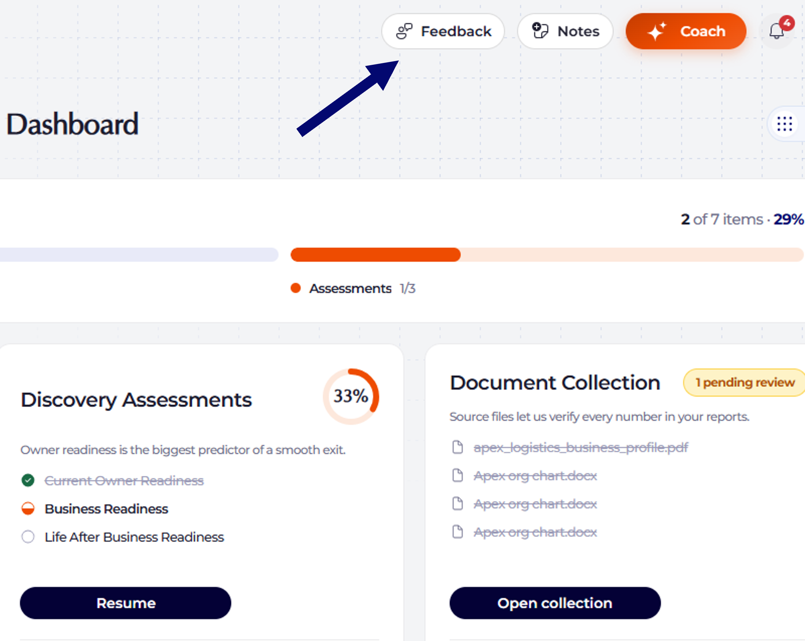805x641 pixels.
Task: Open Life After Business Readiness assessment
Action: 134,537
